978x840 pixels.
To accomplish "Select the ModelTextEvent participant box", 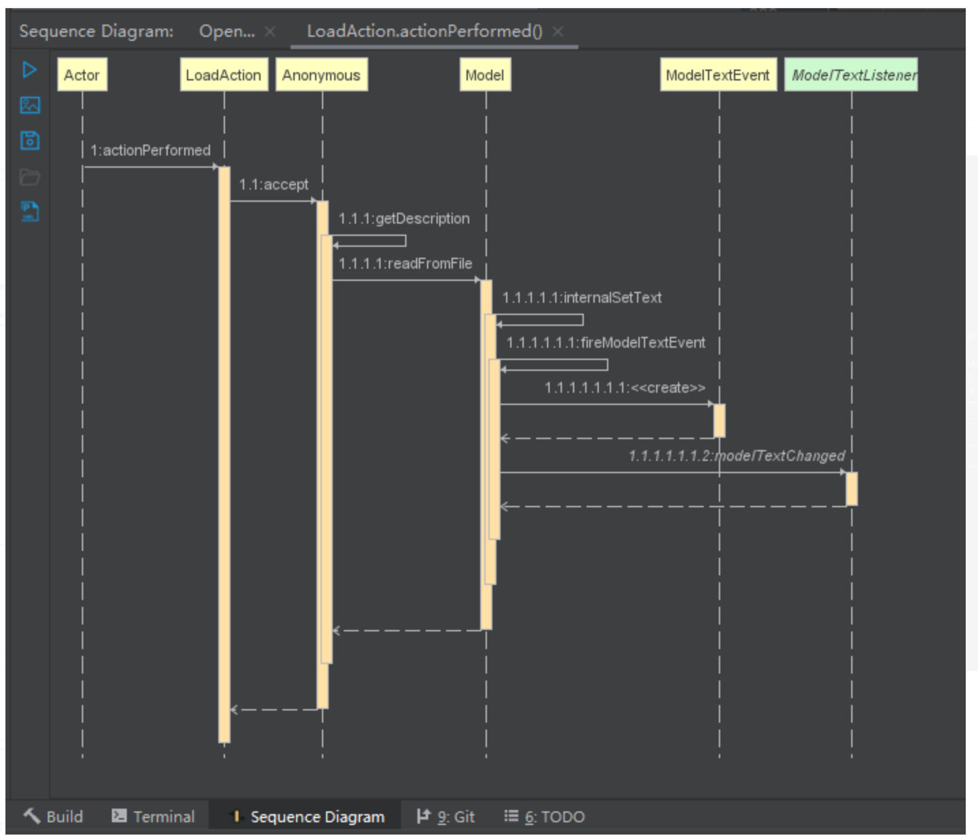I will (x=718, y=75).
